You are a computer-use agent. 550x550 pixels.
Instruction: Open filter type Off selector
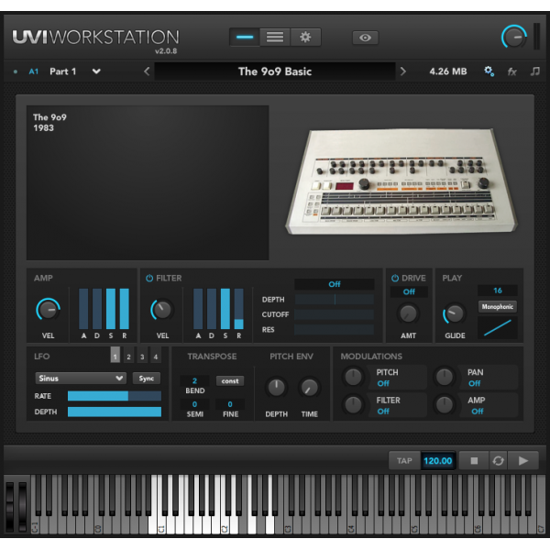(335, 284)
